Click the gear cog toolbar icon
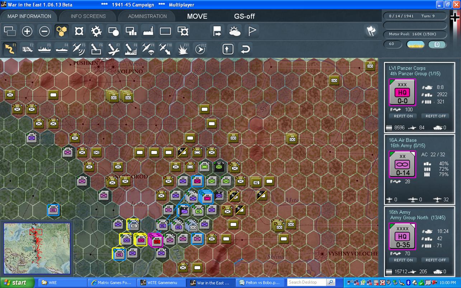The image size is (461, 288). click(x=96, y=32)
